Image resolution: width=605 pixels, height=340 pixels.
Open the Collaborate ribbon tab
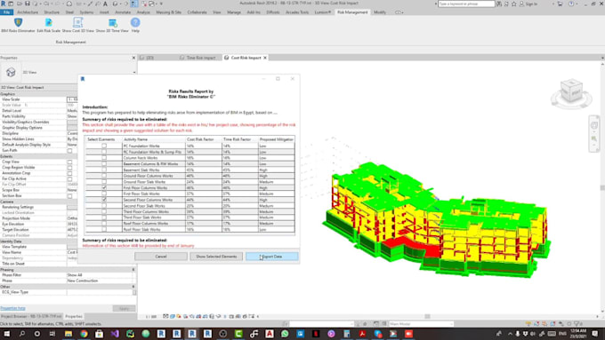pos(197,12)
